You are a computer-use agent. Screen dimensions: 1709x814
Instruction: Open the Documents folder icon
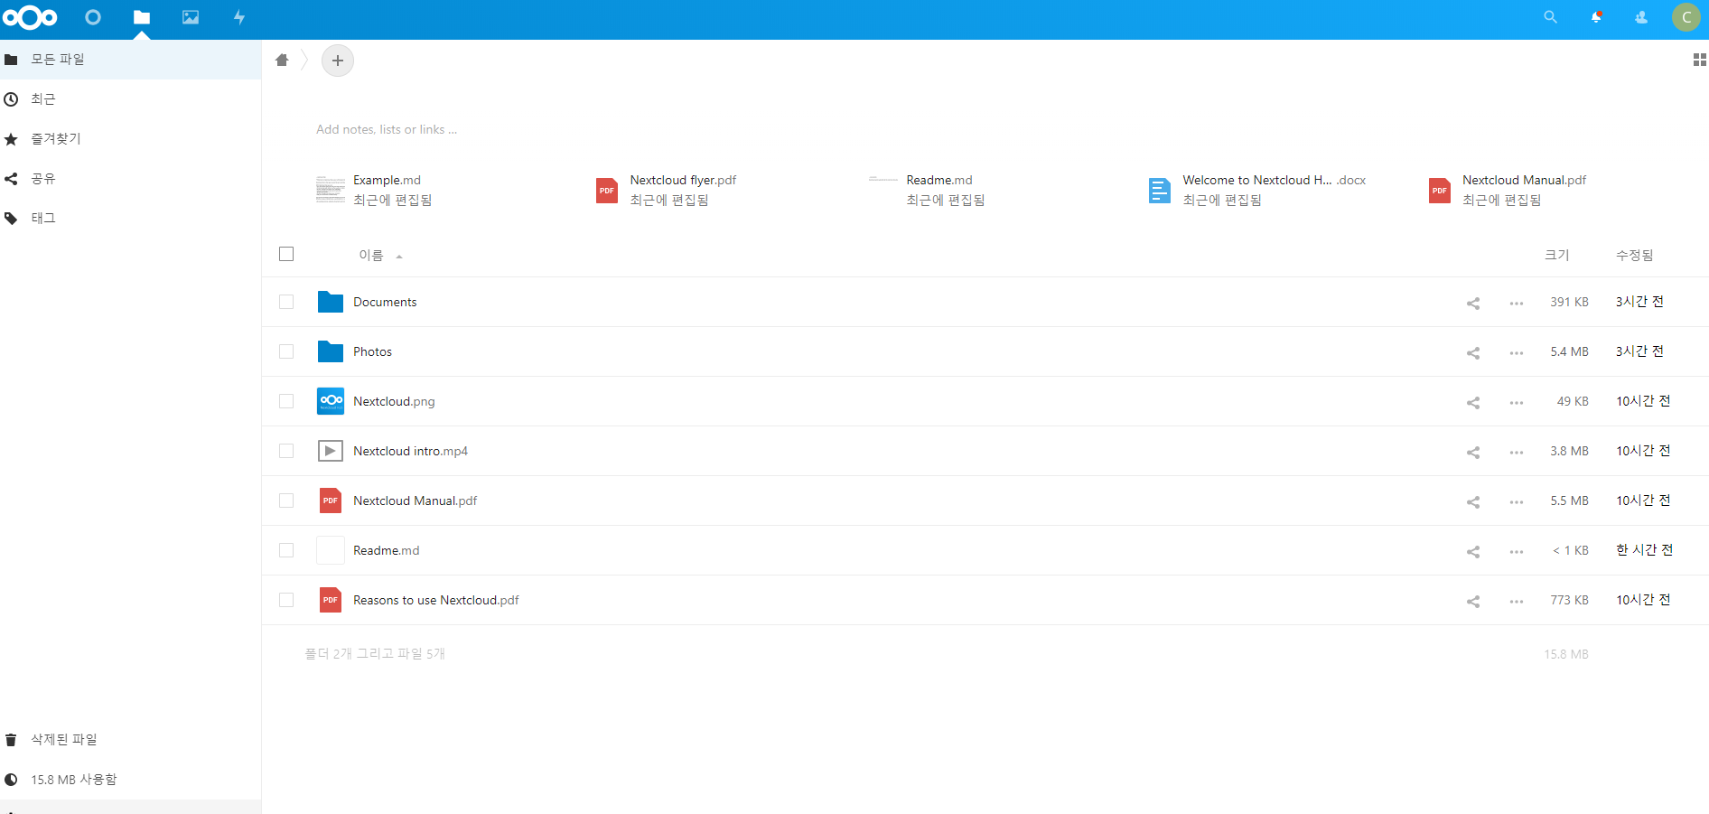tap(331, 302)
